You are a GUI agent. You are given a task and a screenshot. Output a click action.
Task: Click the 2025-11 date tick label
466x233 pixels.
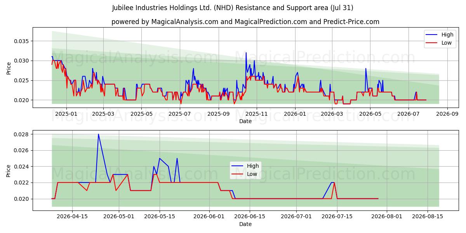pyautogui.click(x=256, y=114)
